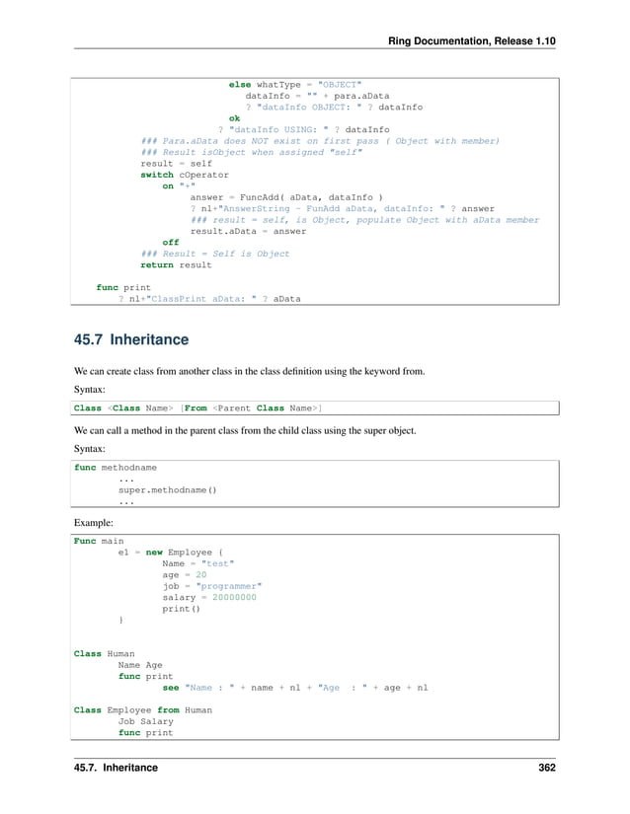
Task: Click the 'return result' code line
Action: tap(175, 264)
